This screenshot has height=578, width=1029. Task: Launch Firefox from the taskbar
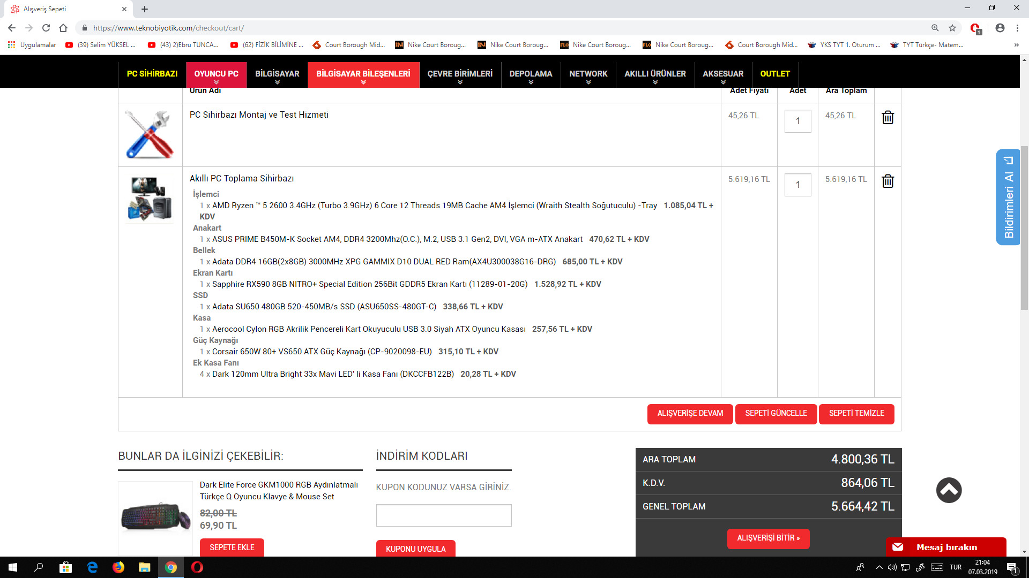(118, 567)
